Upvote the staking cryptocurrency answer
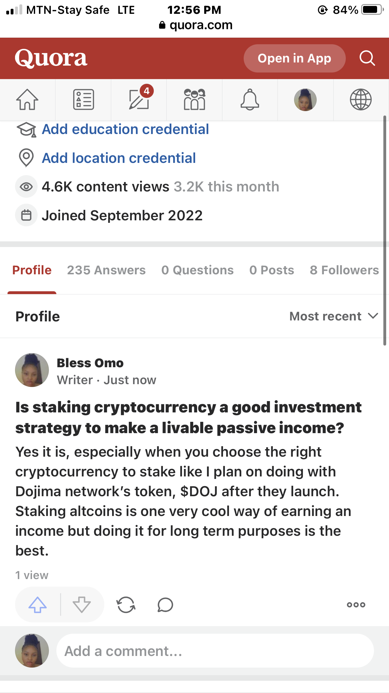Image resolution: width=389 pixels, height=693 pixels. coord(38,604)
